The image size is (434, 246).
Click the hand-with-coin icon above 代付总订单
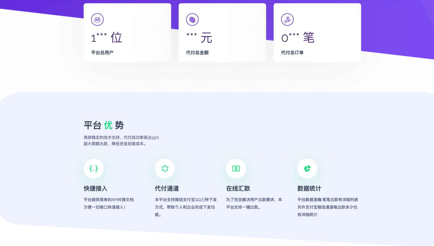287,19
